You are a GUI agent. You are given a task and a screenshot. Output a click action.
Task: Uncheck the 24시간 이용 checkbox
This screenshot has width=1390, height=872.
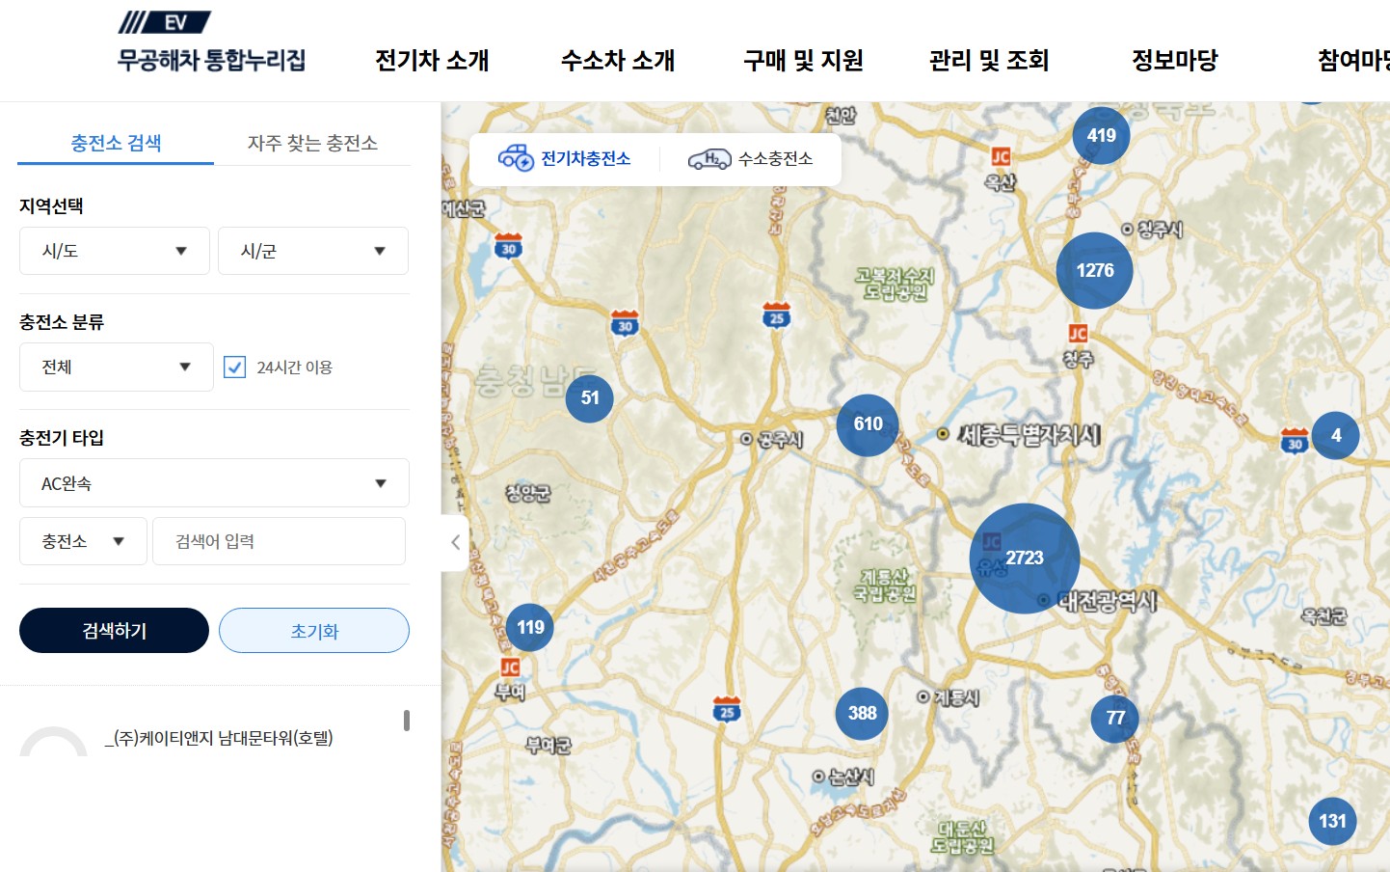(x=234, y=367)
